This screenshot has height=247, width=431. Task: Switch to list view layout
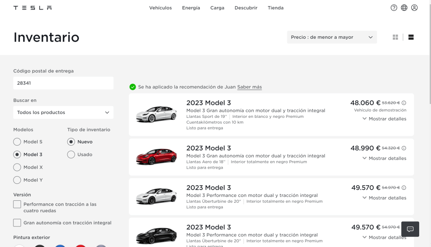coord(411,37)
